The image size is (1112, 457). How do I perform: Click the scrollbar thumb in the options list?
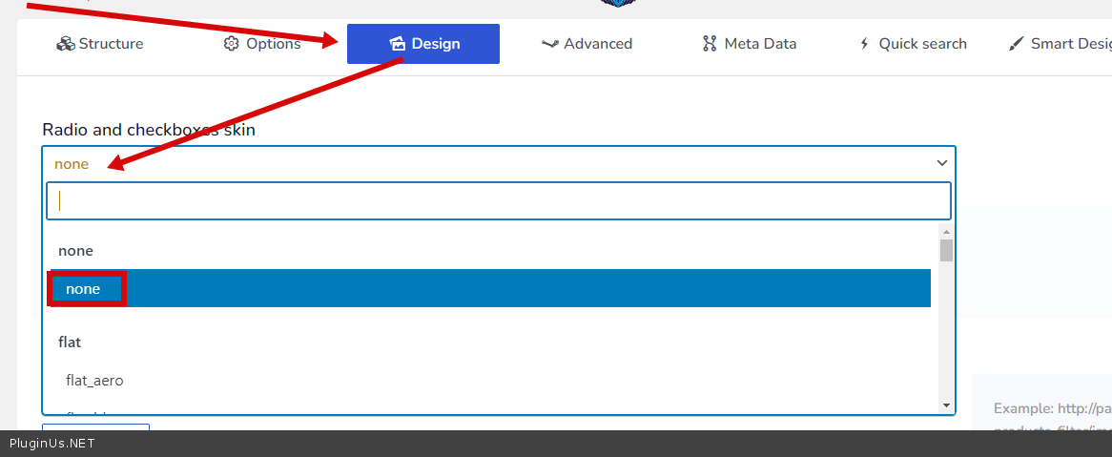tap(946, 250)
